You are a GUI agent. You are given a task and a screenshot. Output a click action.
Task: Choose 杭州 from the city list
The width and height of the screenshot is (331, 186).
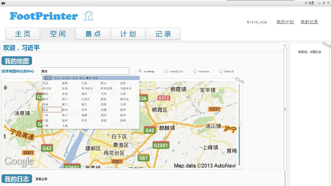coord(123,115)
